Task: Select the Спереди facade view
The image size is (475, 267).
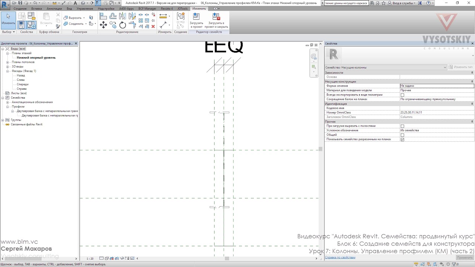Action: (22, 85)
